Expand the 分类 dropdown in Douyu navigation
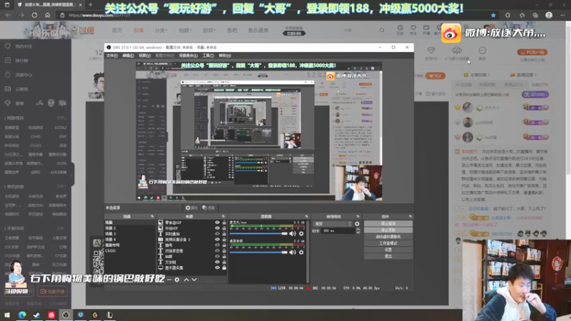Screen dimensions: 571x321 coord(161,30)
